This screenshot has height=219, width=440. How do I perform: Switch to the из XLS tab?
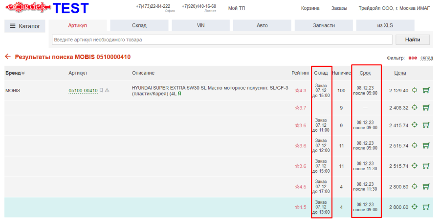pos(385,25)
